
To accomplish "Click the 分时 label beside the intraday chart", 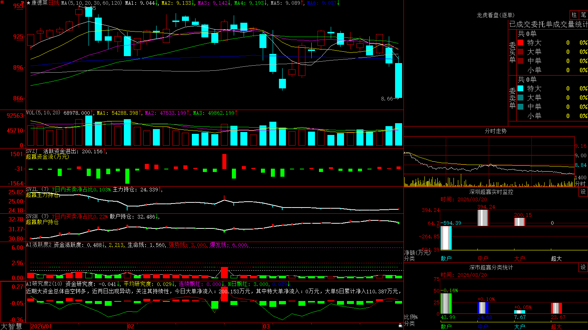I will tap(580, 184).
